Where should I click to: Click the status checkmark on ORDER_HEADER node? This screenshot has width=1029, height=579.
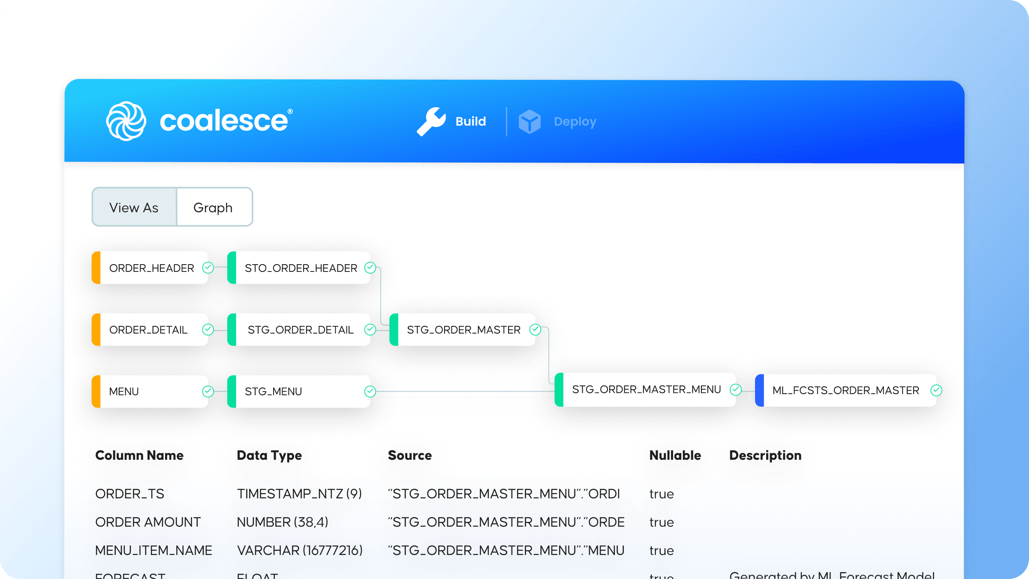(208, 268)
